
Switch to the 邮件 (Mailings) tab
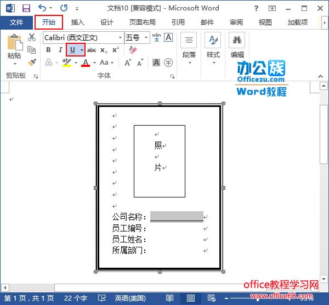click(x=207, y=22)
